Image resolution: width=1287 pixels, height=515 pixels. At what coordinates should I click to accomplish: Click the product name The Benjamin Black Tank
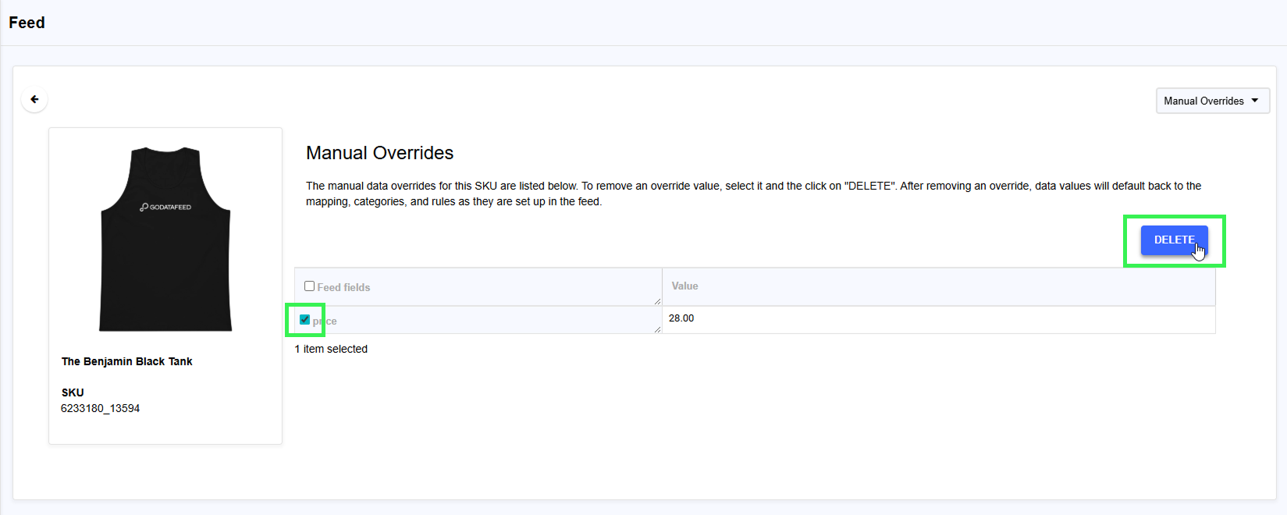[x=126, y=361]
